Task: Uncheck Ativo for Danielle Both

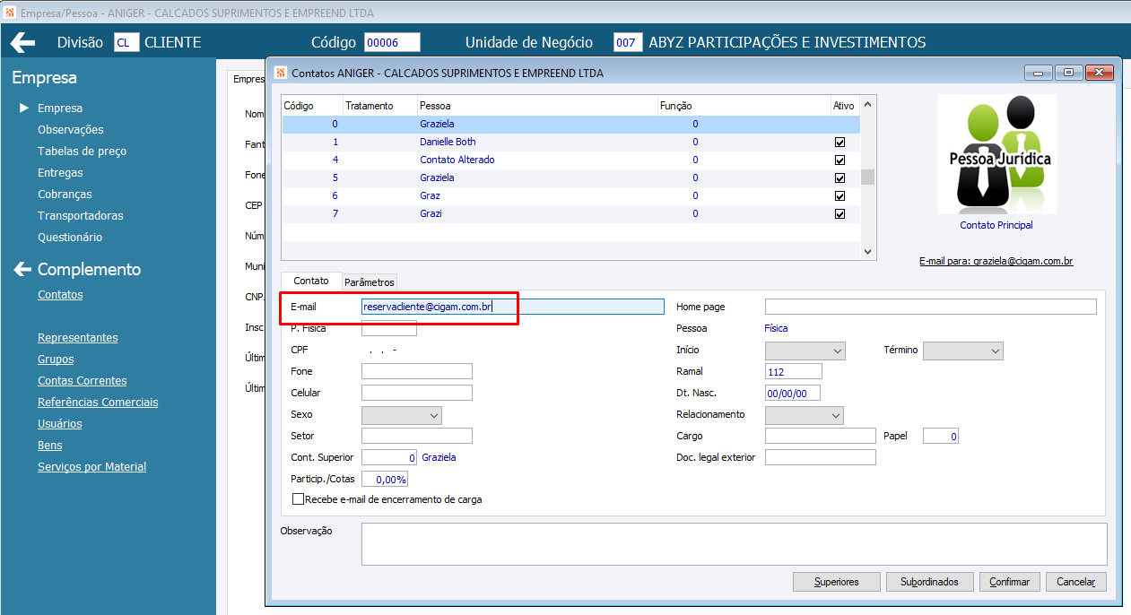Action: [840, 142]
